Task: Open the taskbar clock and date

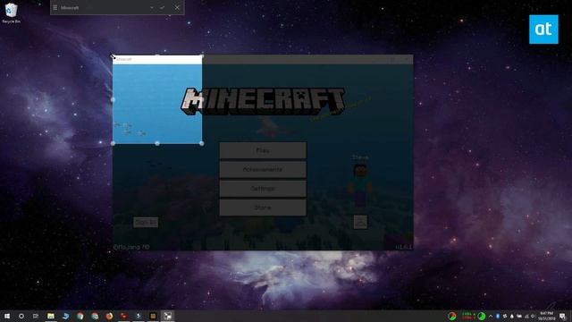Action: click(x=546, y=316)
